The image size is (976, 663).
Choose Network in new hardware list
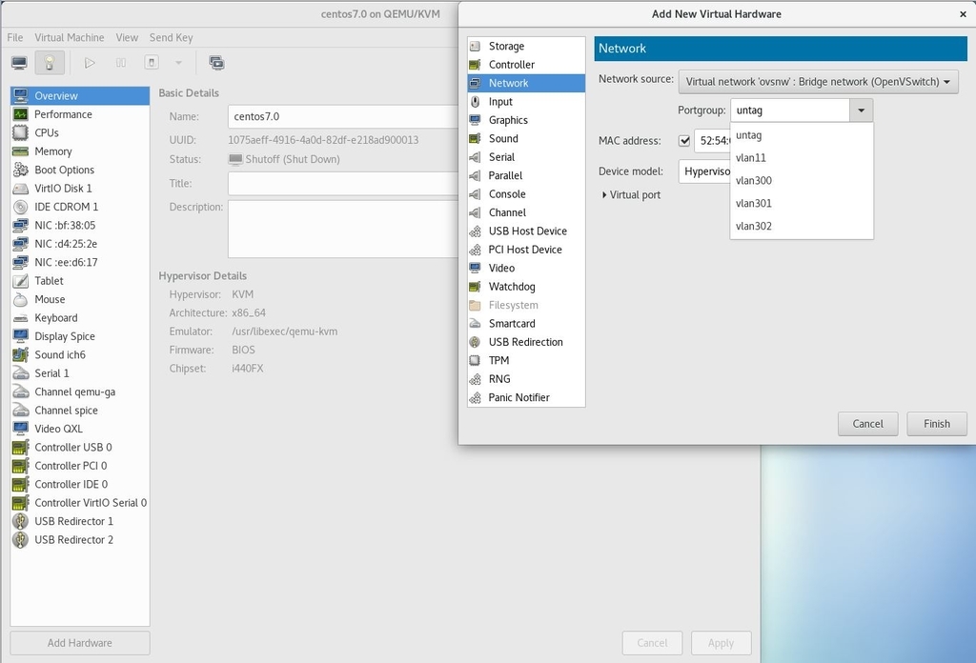coord(526,83)
